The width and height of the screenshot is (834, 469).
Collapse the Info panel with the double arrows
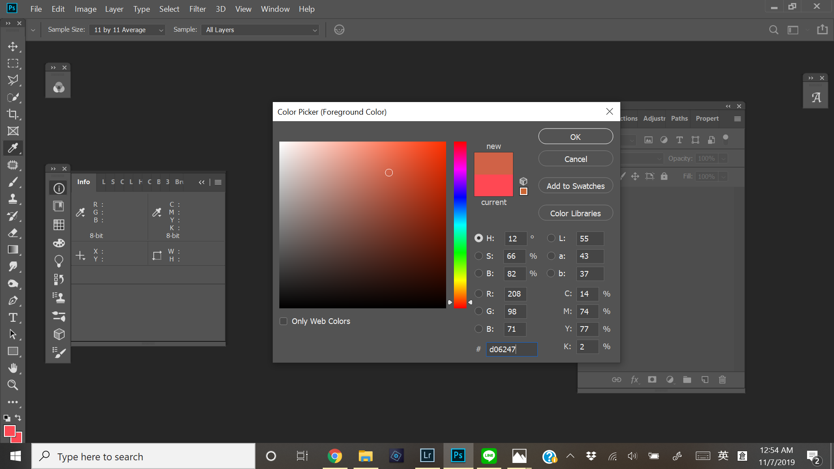201,182
